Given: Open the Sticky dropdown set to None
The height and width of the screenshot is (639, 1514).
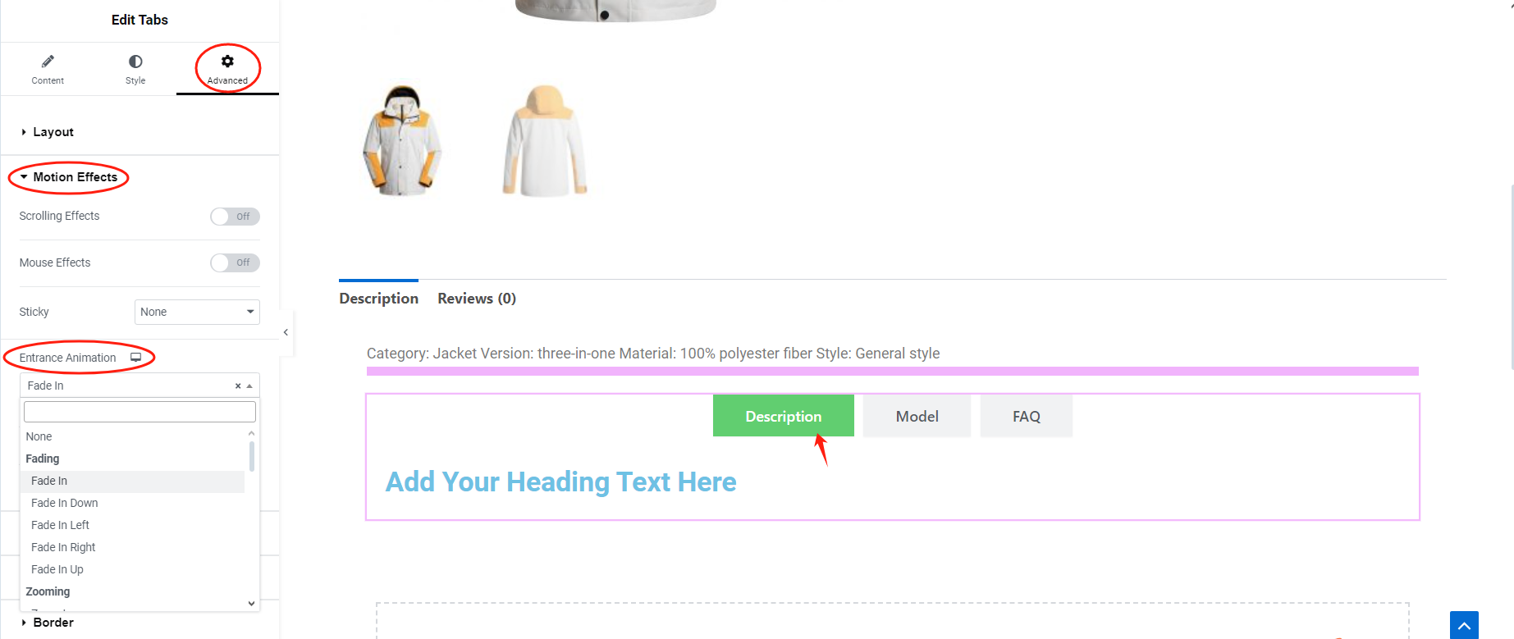Looking at the screenshot, I should pos(197,312).
